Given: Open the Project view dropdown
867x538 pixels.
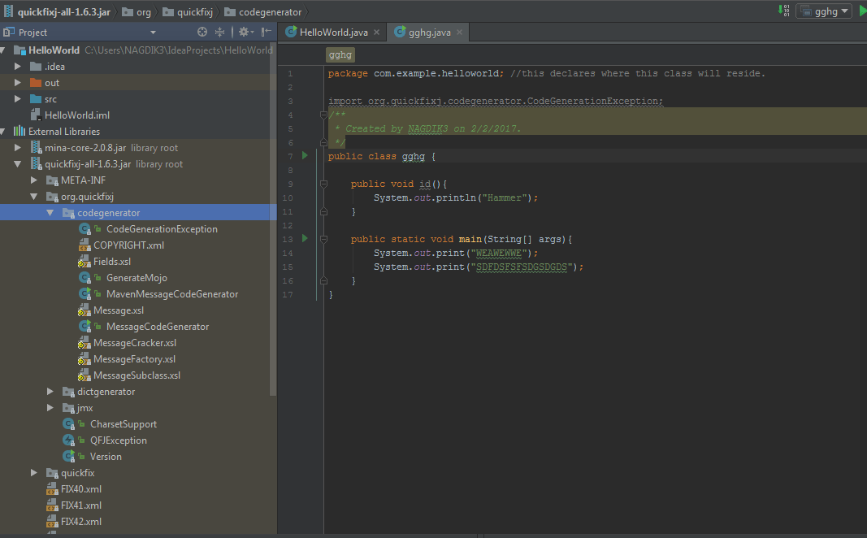Looking at the screenshot, I should [153, 32].
